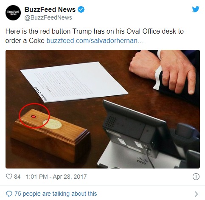The width and height of the screenshot is (205, 200).
Task: Expand conversation with the right chevron arrow
Action: 196,194
